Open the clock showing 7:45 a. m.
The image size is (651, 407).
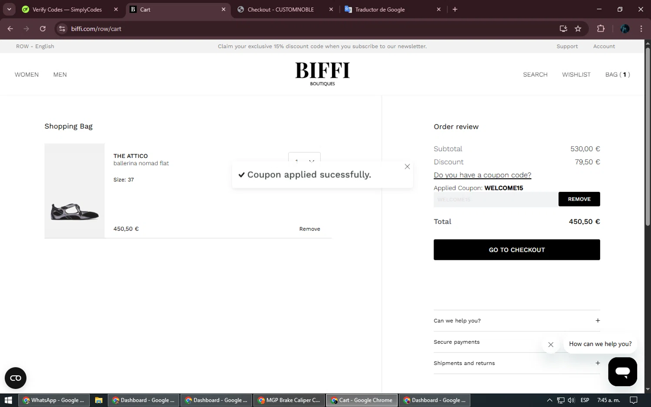pos(608,400)
